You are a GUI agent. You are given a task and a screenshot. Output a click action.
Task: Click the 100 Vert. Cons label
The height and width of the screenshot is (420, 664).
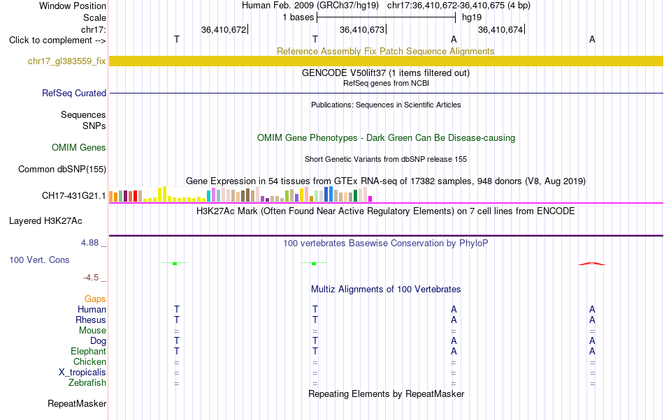pos(39,260)
